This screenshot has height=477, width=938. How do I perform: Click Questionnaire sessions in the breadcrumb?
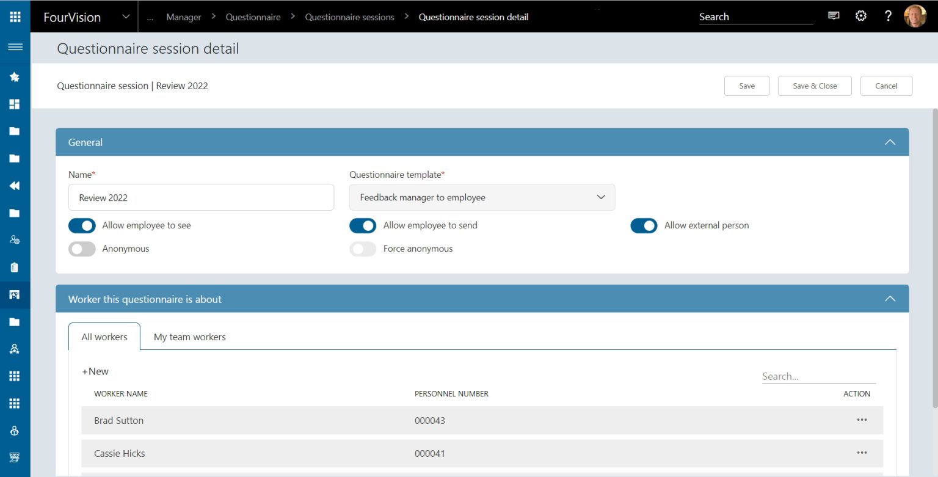349,17
